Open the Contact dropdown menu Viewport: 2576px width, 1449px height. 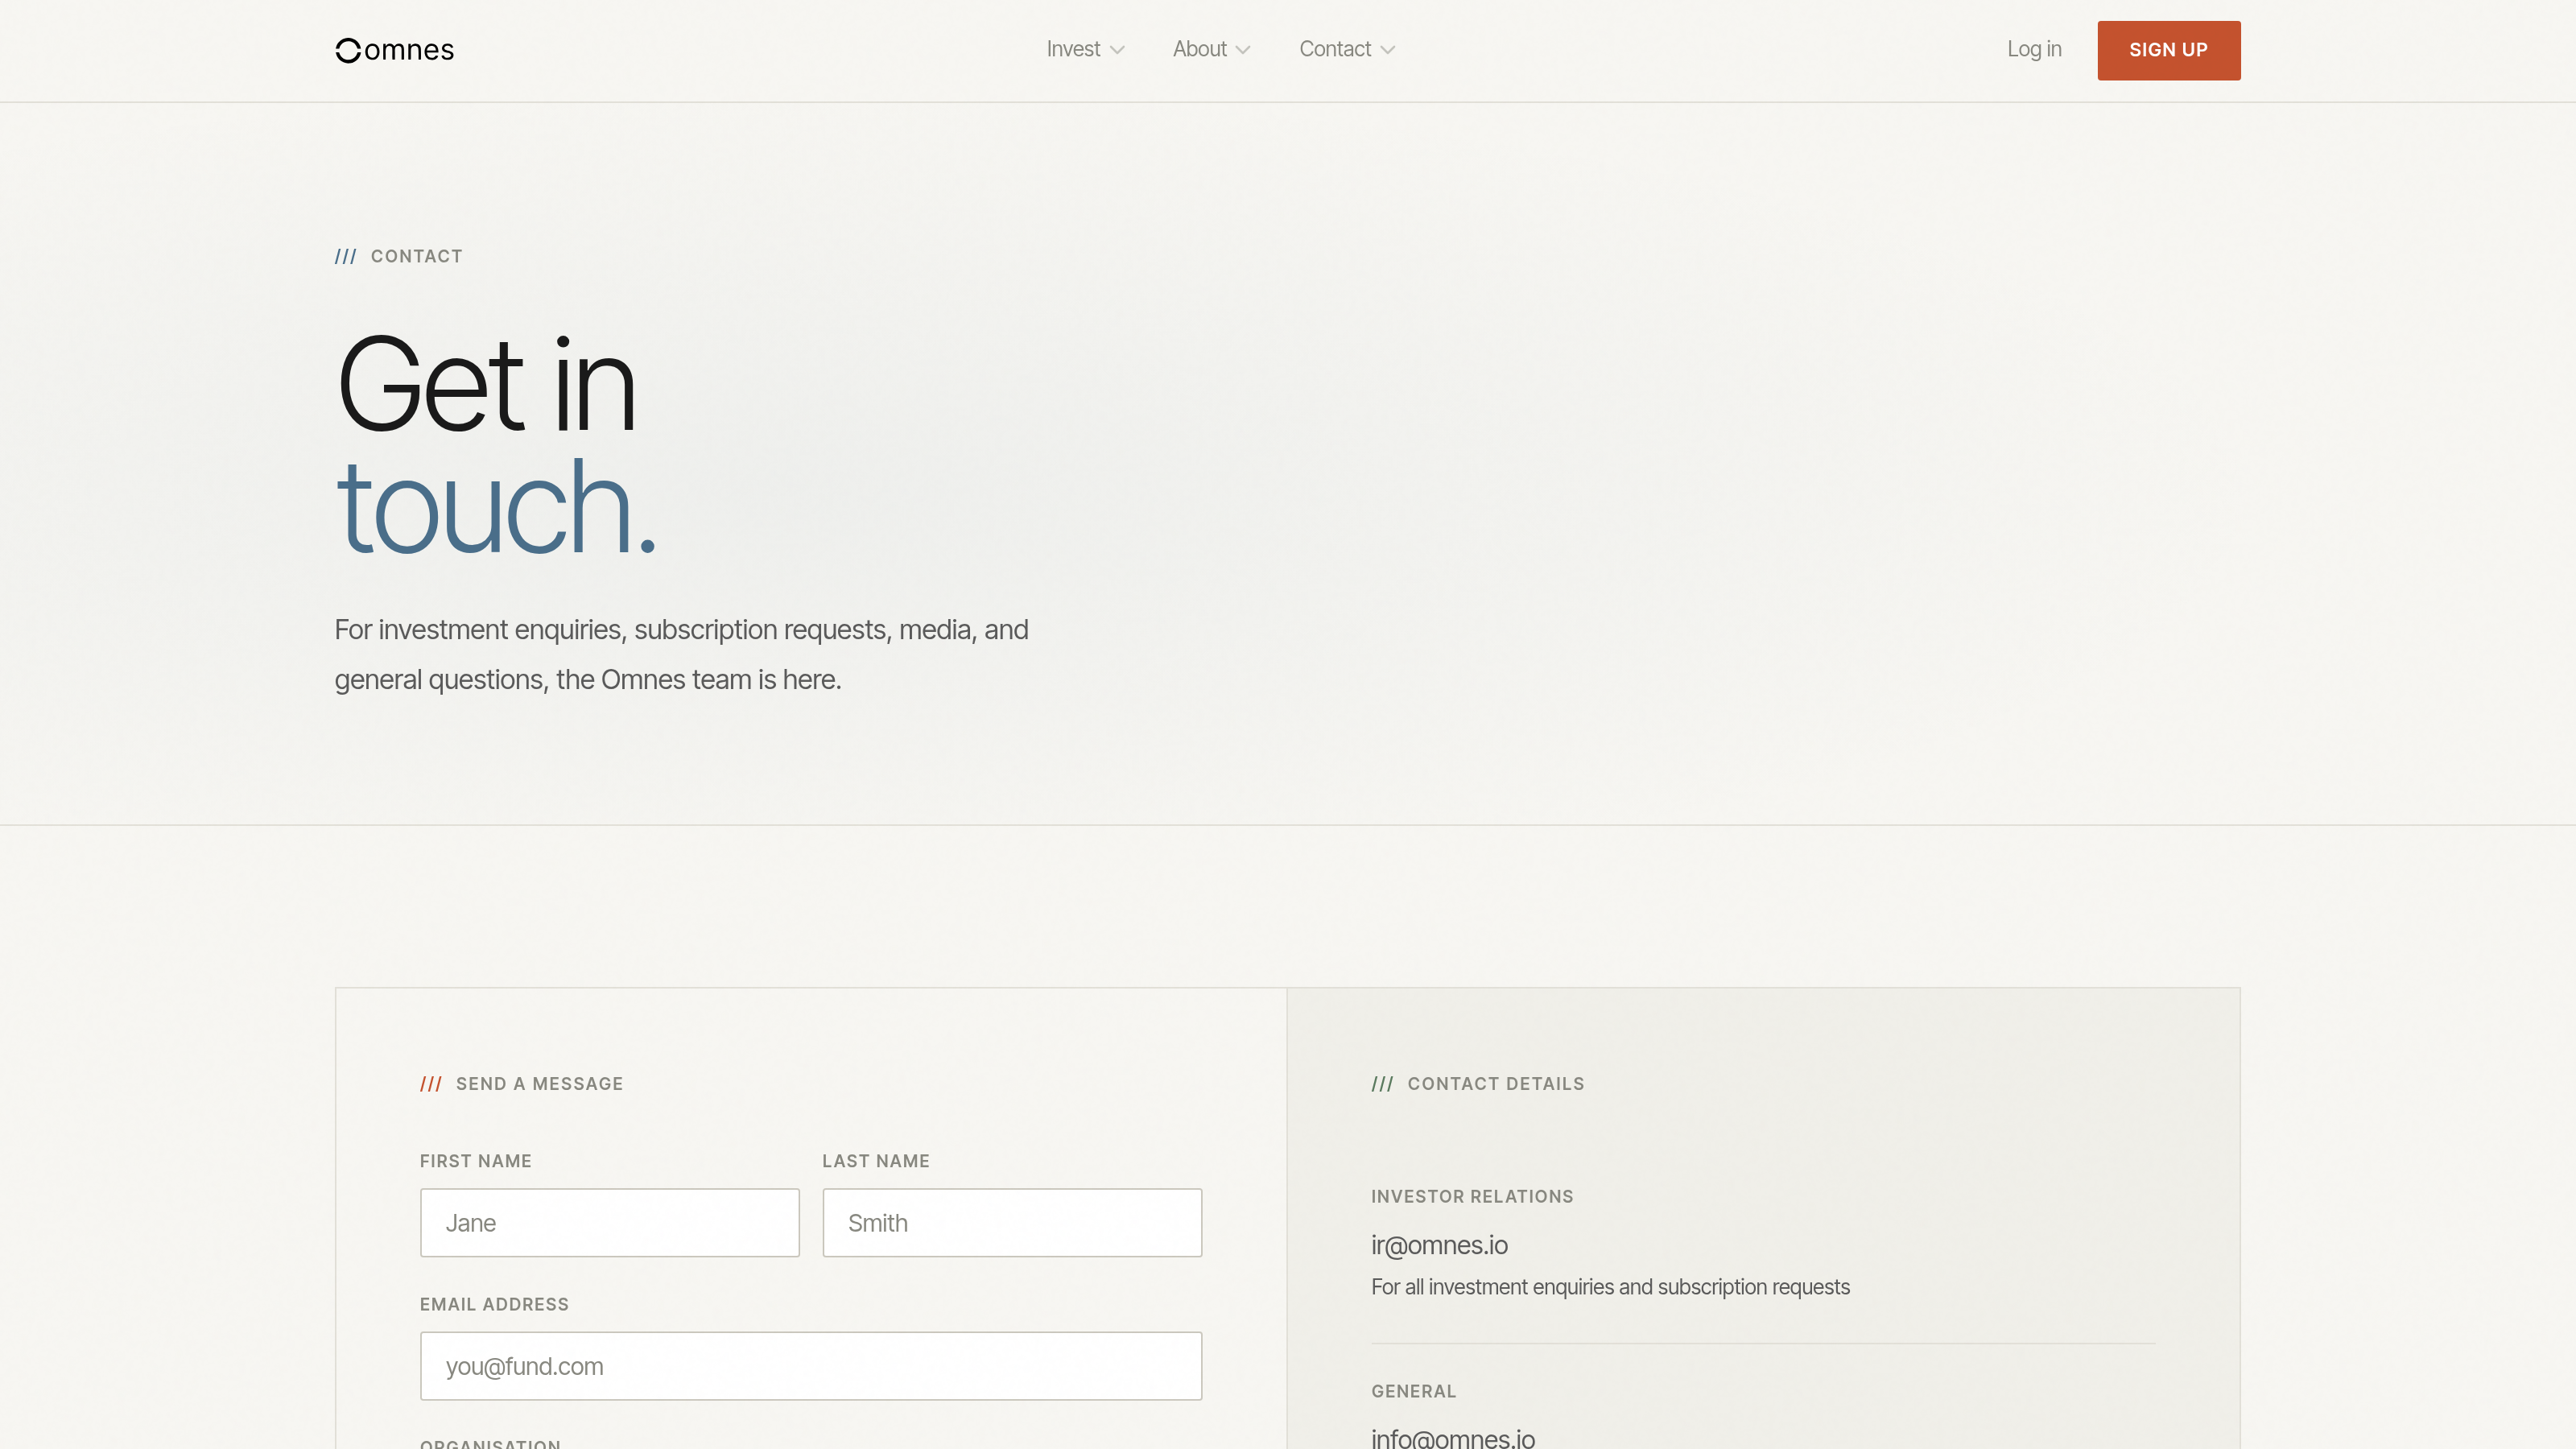(x=1345, y=49)
